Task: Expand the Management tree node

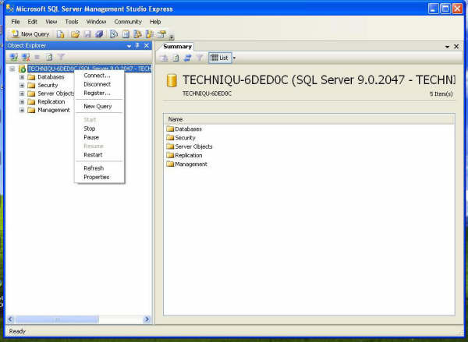Action: coord(22,110)
